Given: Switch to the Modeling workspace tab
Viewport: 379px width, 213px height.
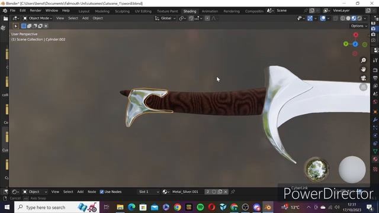Looking at the screenshot, I should coord(102,11).
